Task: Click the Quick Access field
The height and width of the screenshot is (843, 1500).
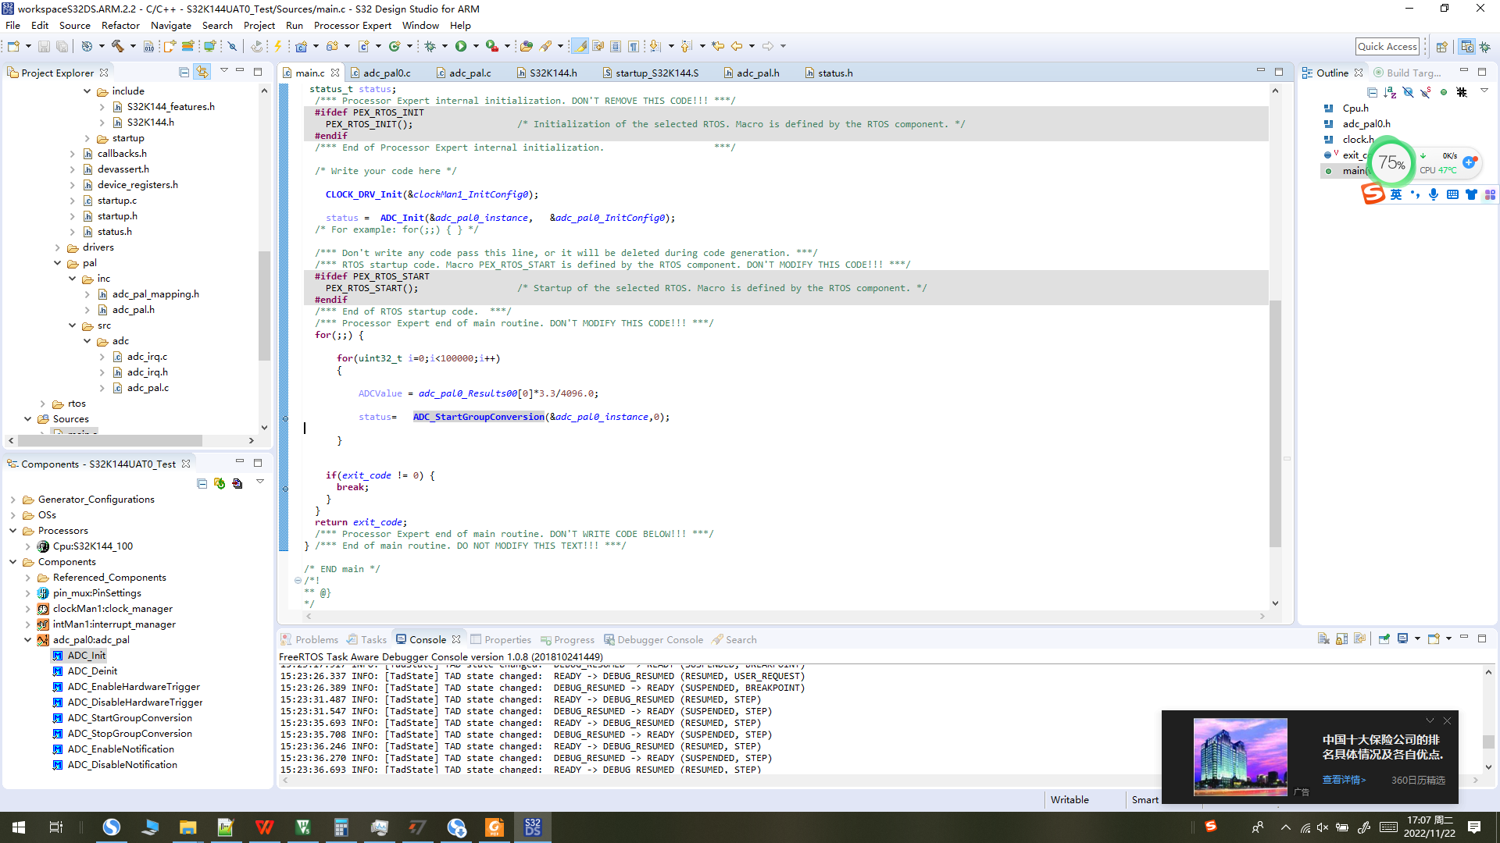Action: click(1387, 46)
